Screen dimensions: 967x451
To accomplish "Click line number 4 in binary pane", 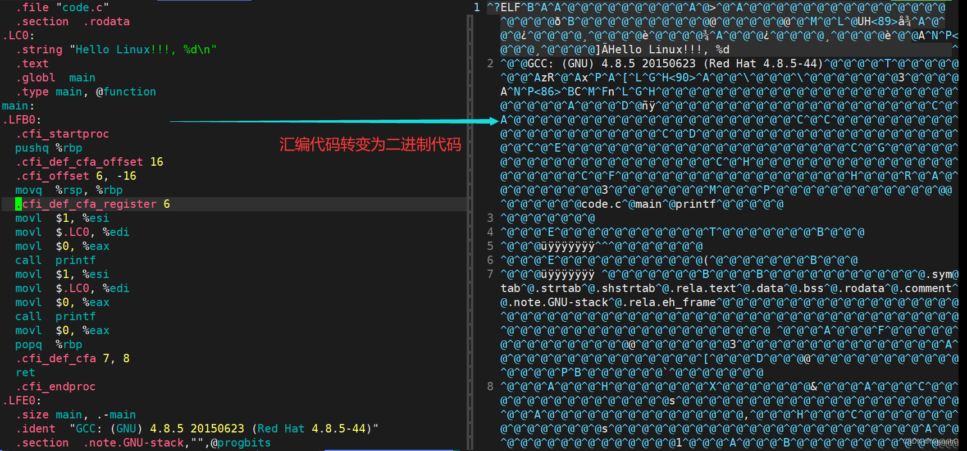I will click(x=490, y=232).
